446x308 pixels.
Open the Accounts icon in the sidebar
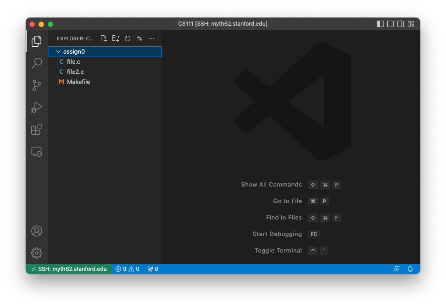pyautogui.click(x=37, y=231)
